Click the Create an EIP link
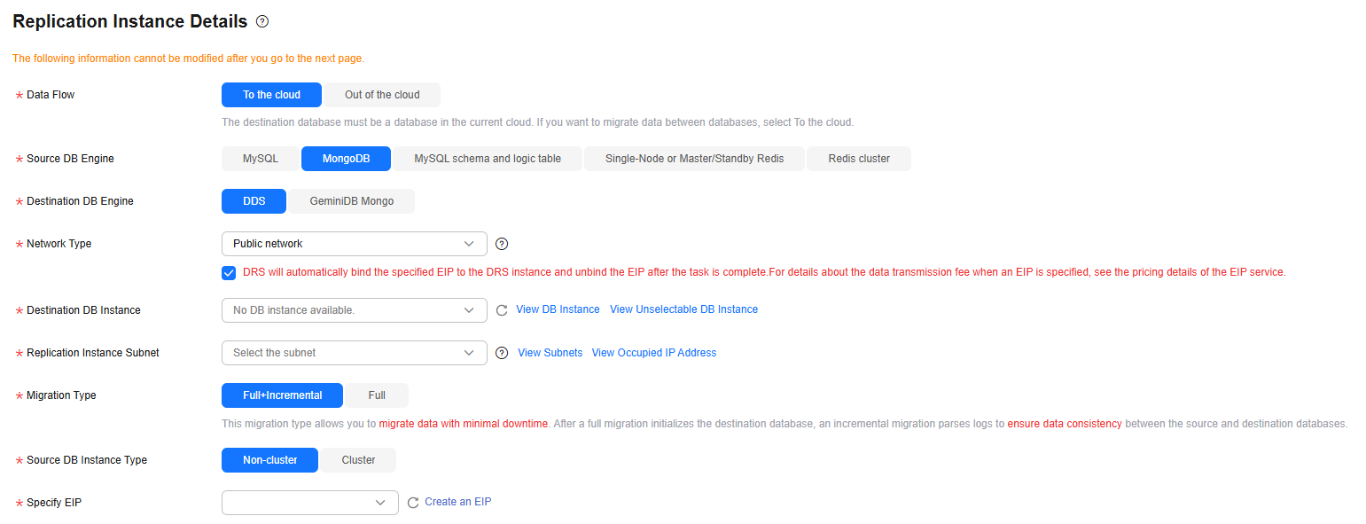This screenshot has width=1366, height=524. 457,502
